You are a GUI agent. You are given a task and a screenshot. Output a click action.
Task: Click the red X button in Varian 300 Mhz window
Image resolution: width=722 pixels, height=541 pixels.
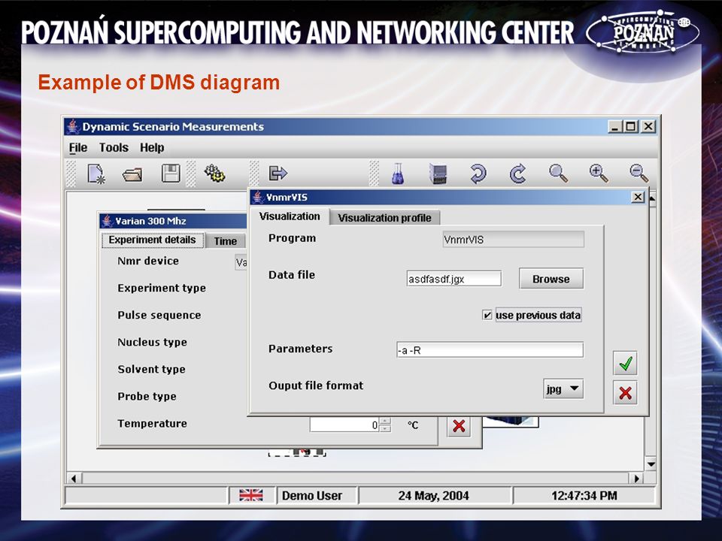pyautogui.click(x=459, y=425)
